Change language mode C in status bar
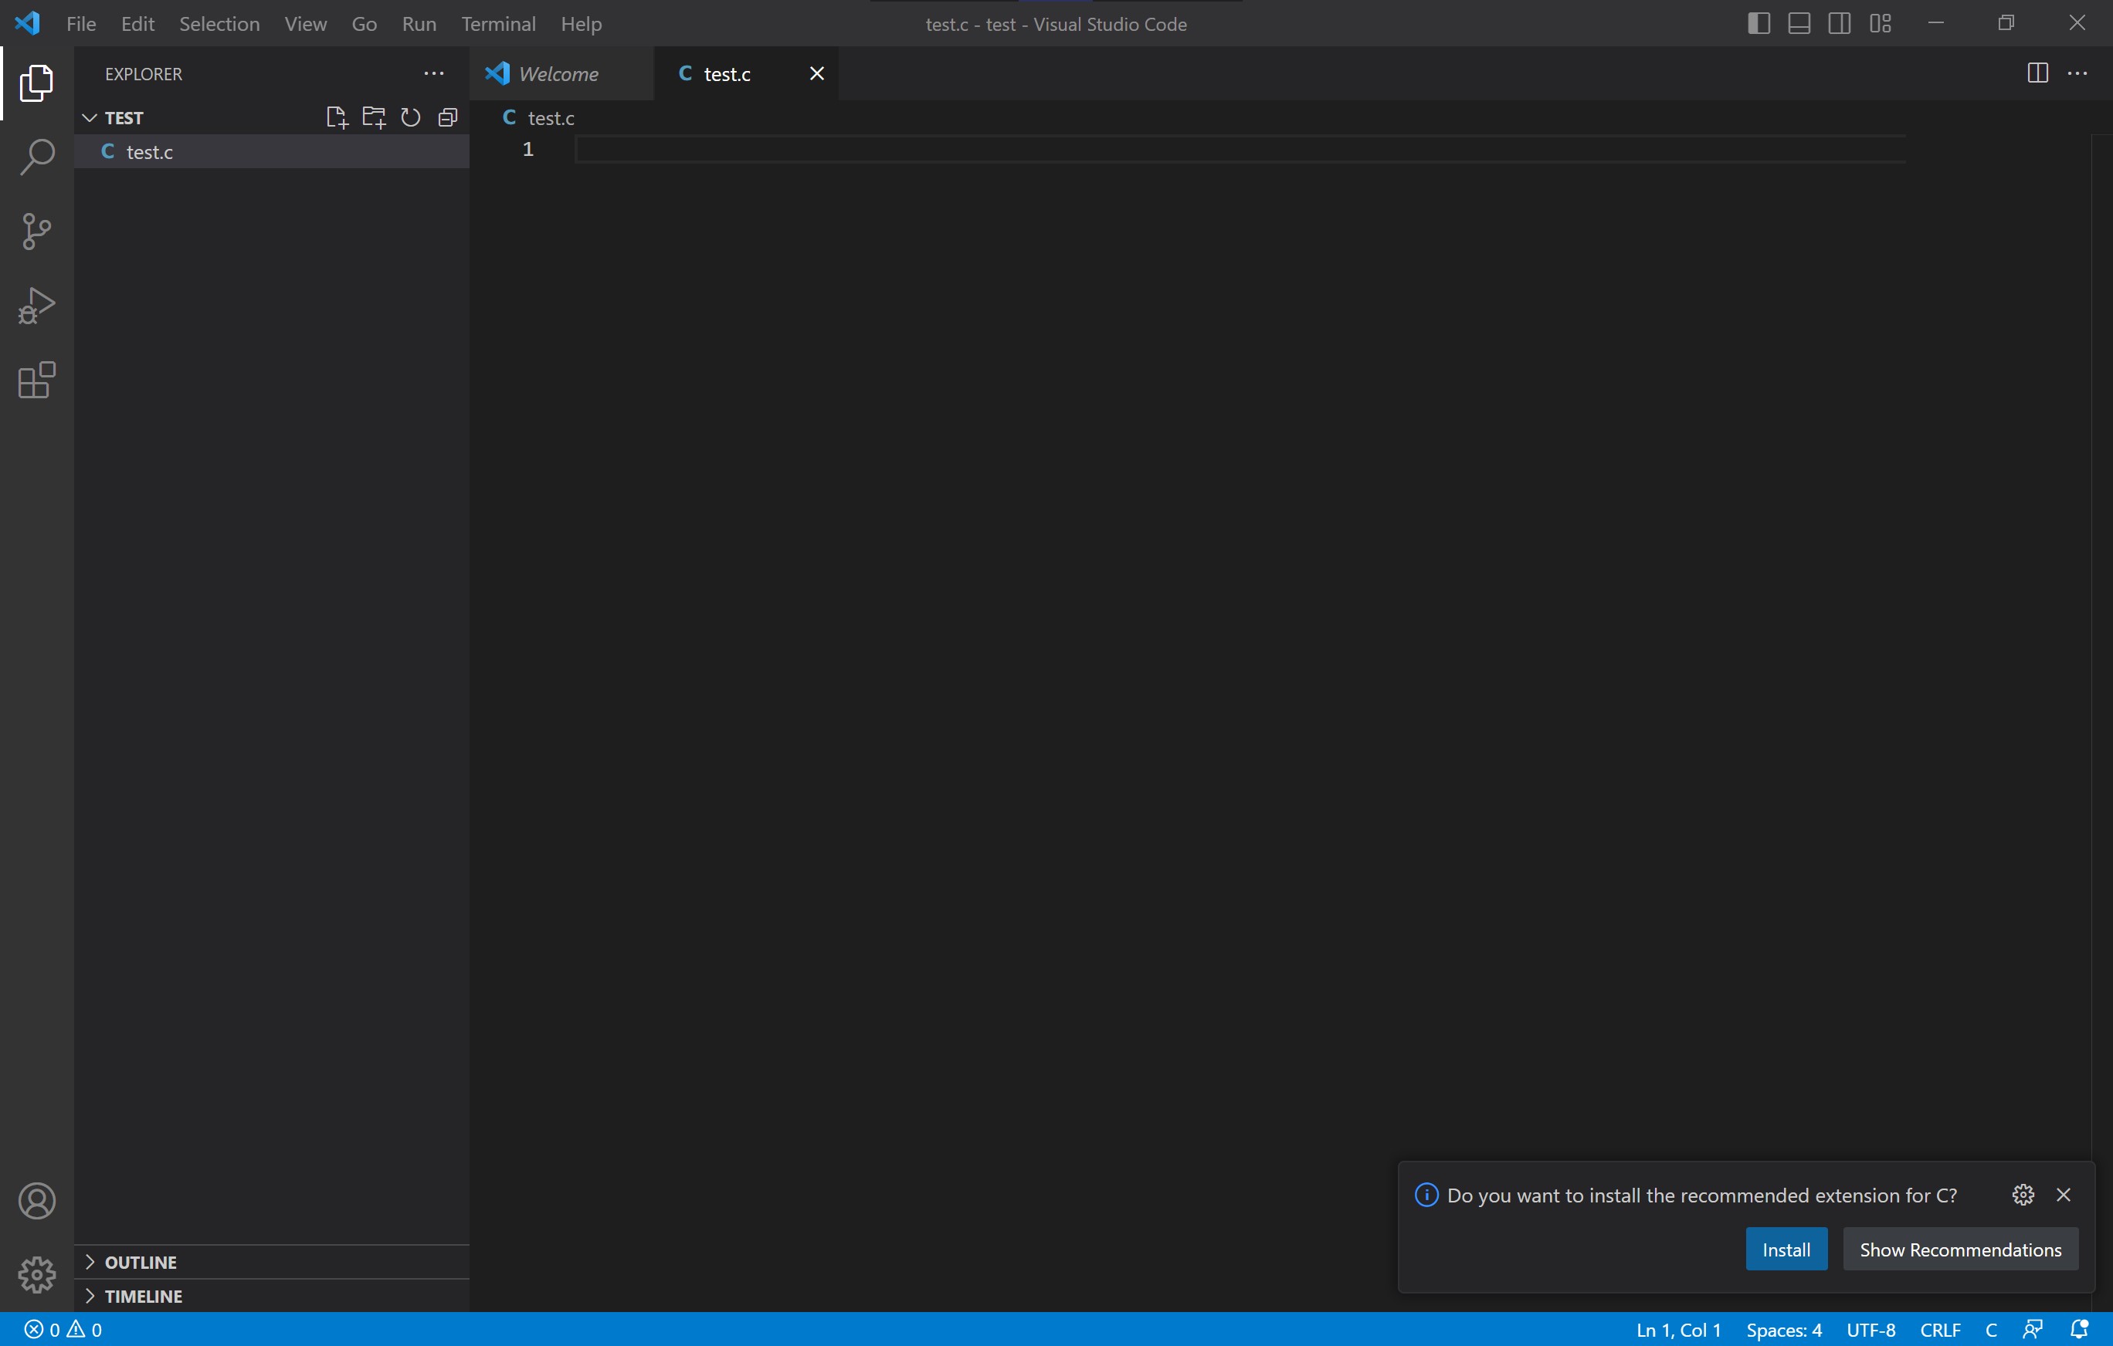 [x=1991, y=1329]
